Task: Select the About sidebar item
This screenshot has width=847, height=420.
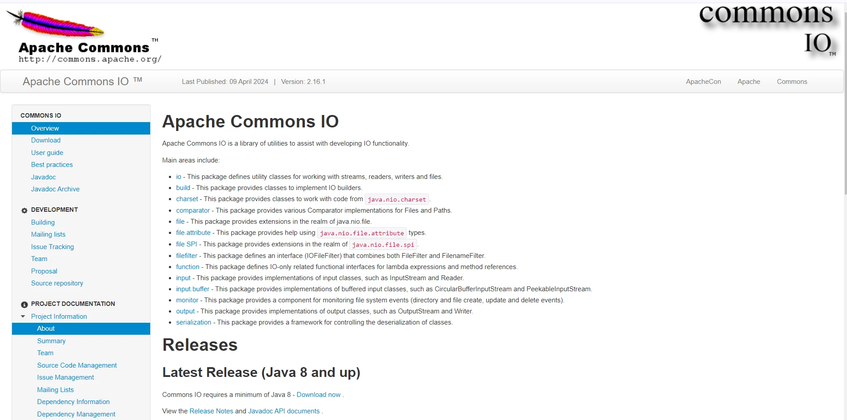Action: point(81,329)
